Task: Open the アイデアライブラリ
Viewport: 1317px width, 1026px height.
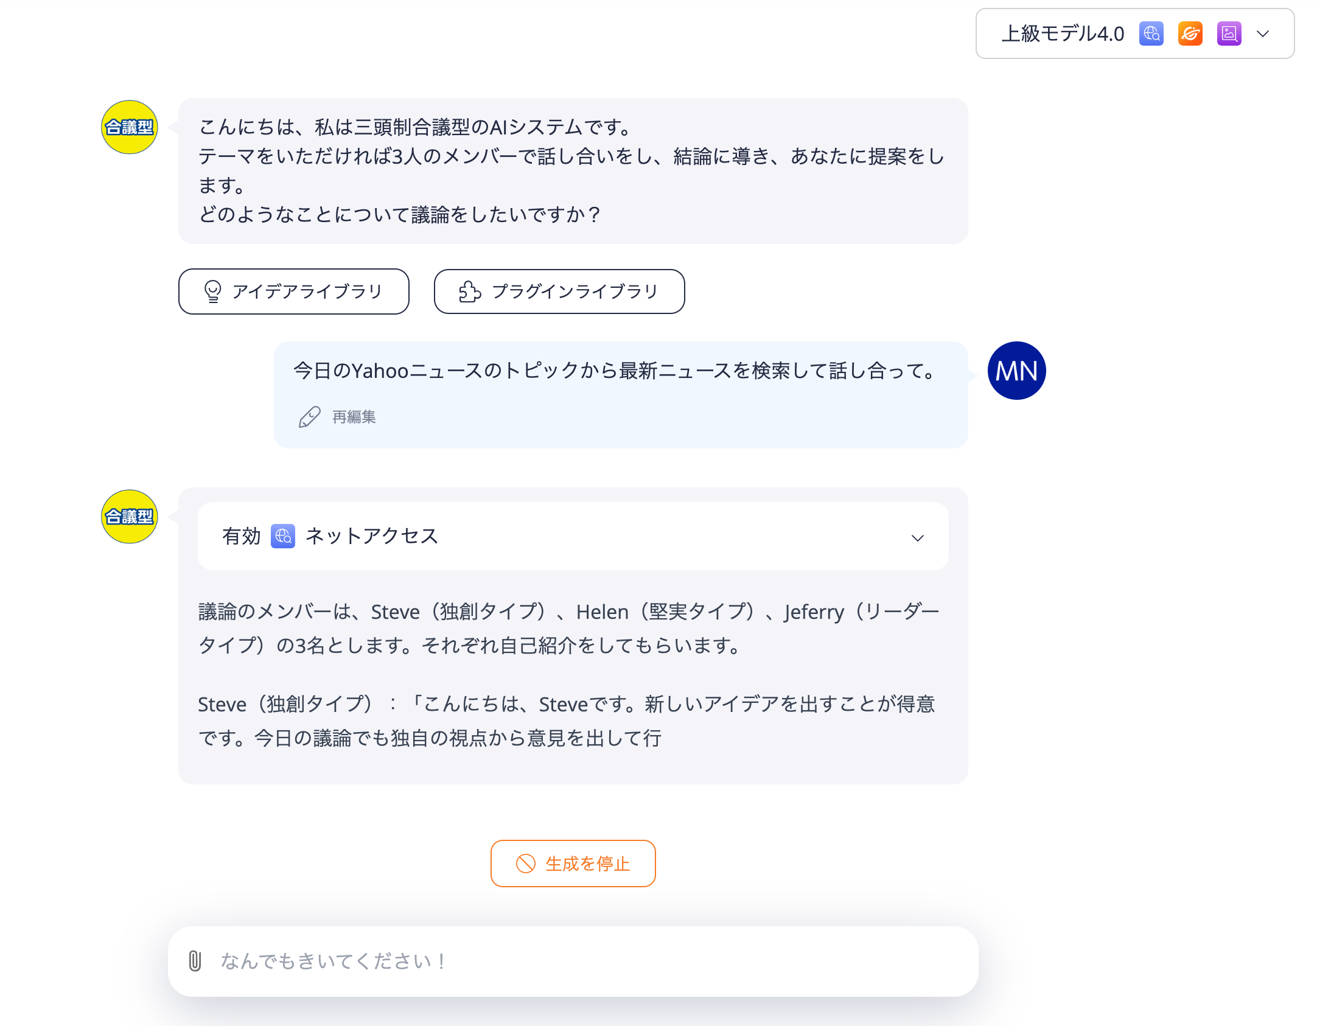Action: (294, 291)
